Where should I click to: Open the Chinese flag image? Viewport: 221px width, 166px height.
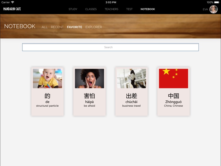[174, 79]
